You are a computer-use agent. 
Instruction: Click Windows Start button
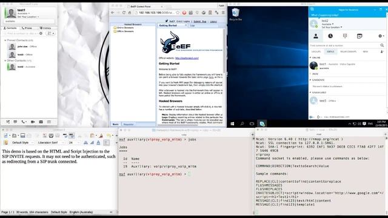(x=232, y=124)
